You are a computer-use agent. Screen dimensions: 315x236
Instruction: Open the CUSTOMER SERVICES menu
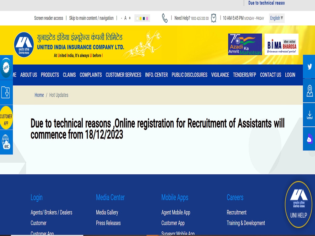[x=123, y=75]
